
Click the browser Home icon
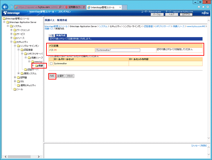click(x=199, y=6)
